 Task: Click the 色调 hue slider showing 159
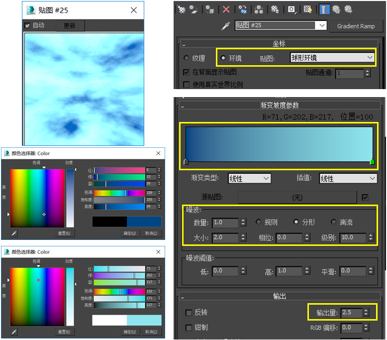pos(119,193)
